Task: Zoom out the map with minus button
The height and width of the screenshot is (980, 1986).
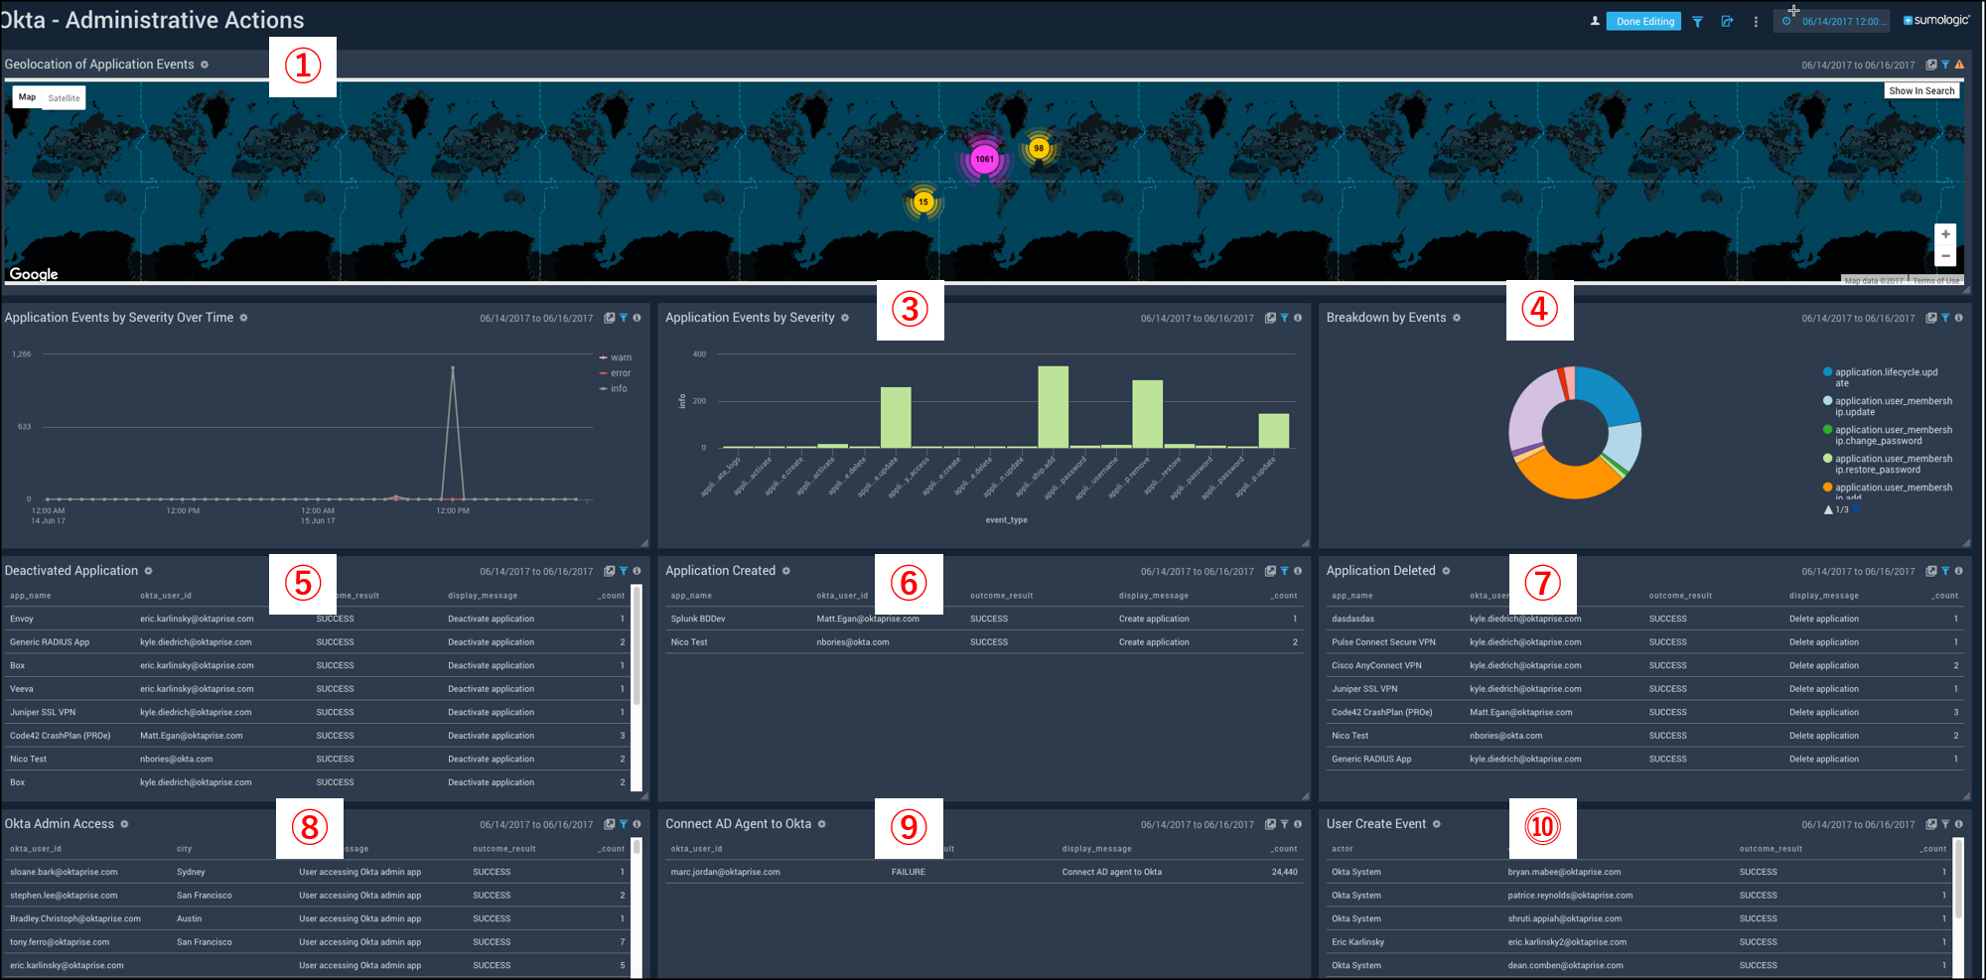Action: [1945, 256]
